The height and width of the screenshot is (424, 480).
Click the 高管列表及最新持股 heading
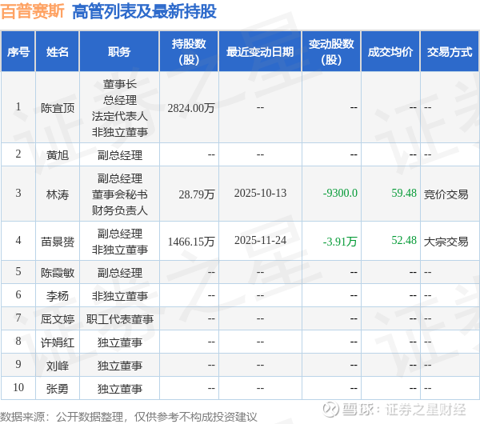pyautogui.click(x=144, y=12)
